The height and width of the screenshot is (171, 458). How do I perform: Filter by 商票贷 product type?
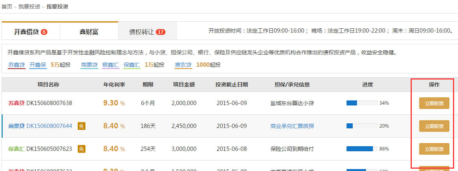[89, 65]
